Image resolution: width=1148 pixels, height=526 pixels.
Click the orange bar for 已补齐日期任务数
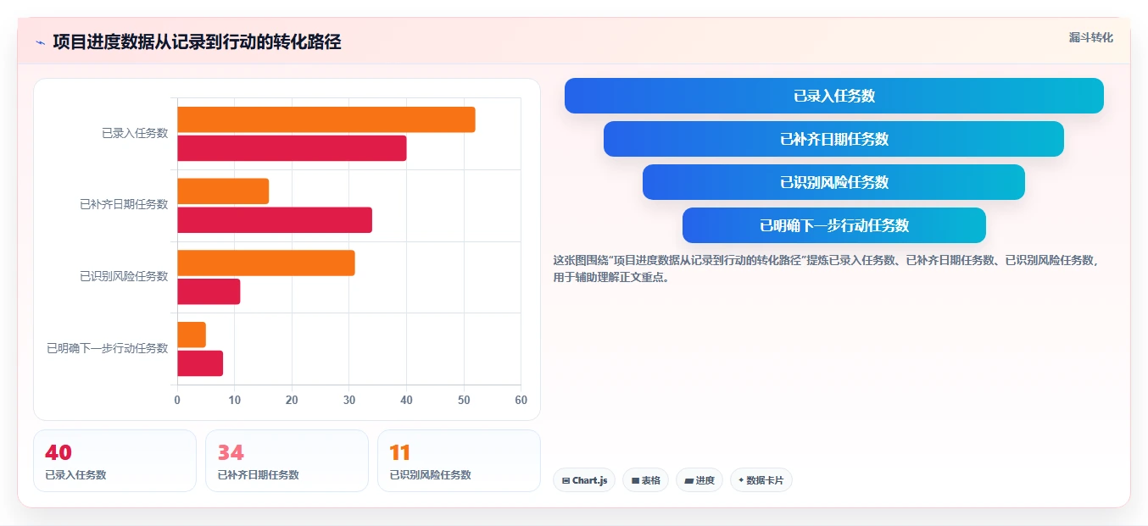click(x=223, y=191)
